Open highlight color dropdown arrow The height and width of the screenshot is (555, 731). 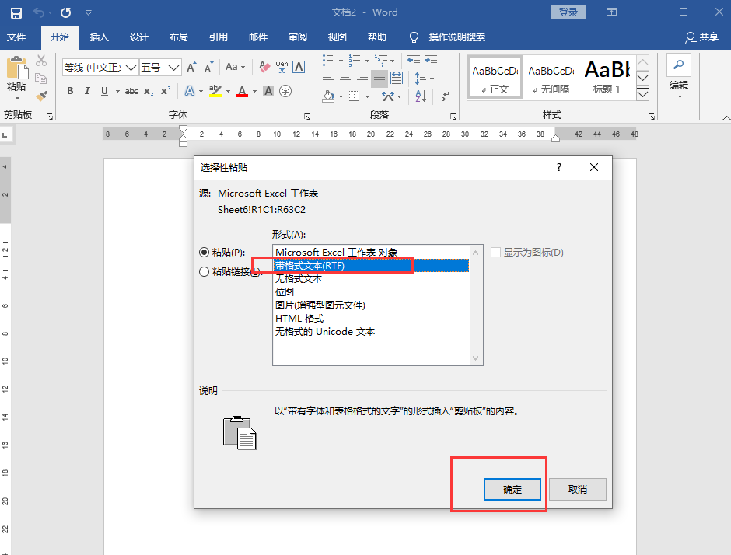228,92
